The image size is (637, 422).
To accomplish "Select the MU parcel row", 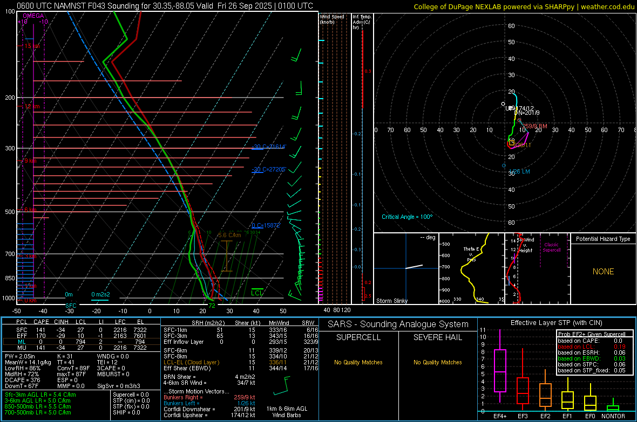I will pyautogui.click(x=82, y=348).
